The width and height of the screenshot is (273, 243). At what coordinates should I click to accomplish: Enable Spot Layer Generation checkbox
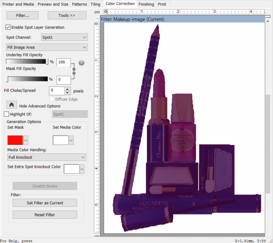pos(8,27)
